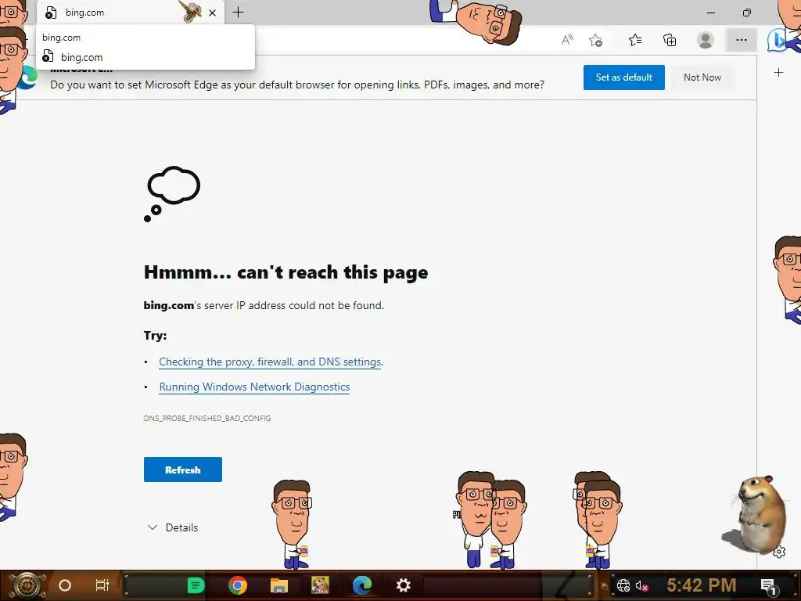
Task: Open network status globe tray icon
Action: click(623, 585)
